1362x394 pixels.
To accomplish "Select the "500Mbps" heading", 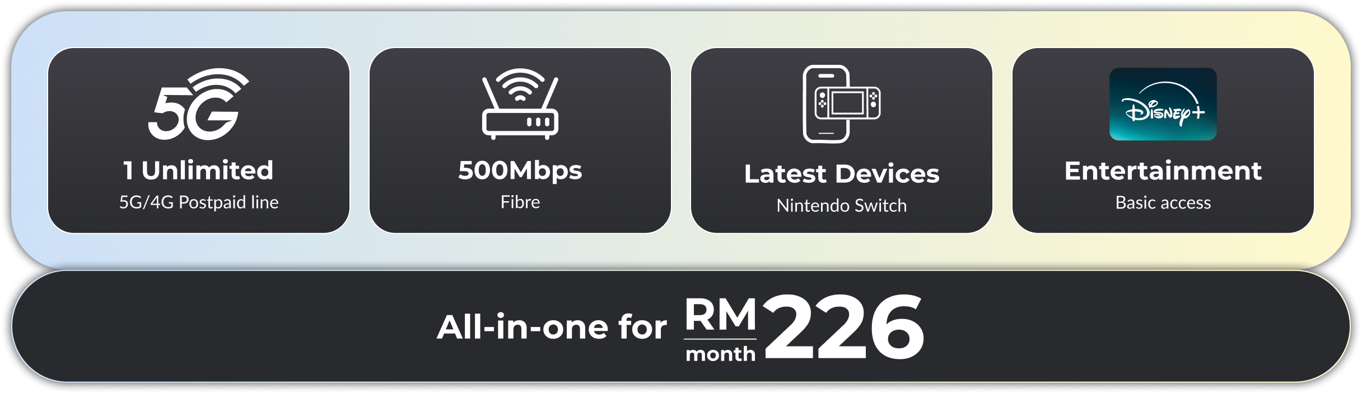I will [x=520, y=171].
